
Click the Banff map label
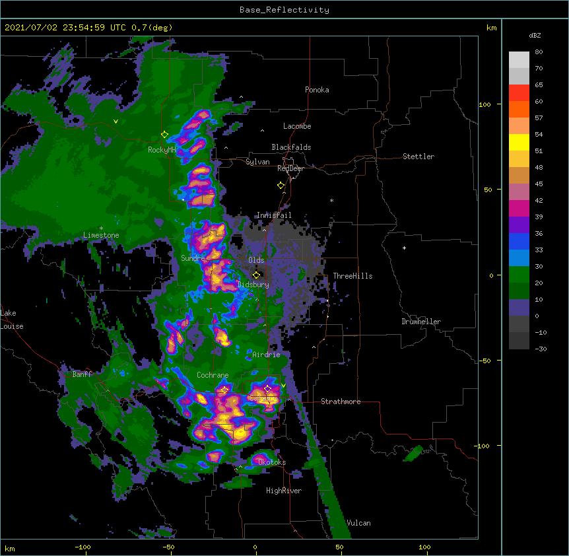pyautogui.click(x=83, y=374)
